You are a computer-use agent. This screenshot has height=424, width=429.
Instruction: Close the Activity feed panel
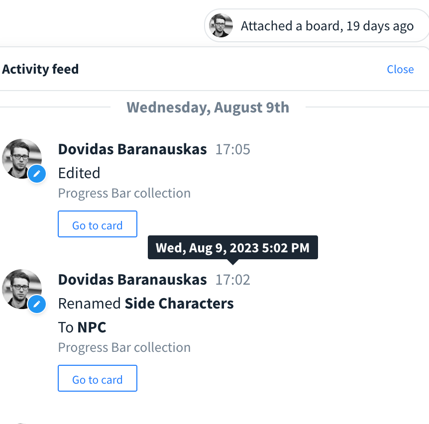coord(400,69)
